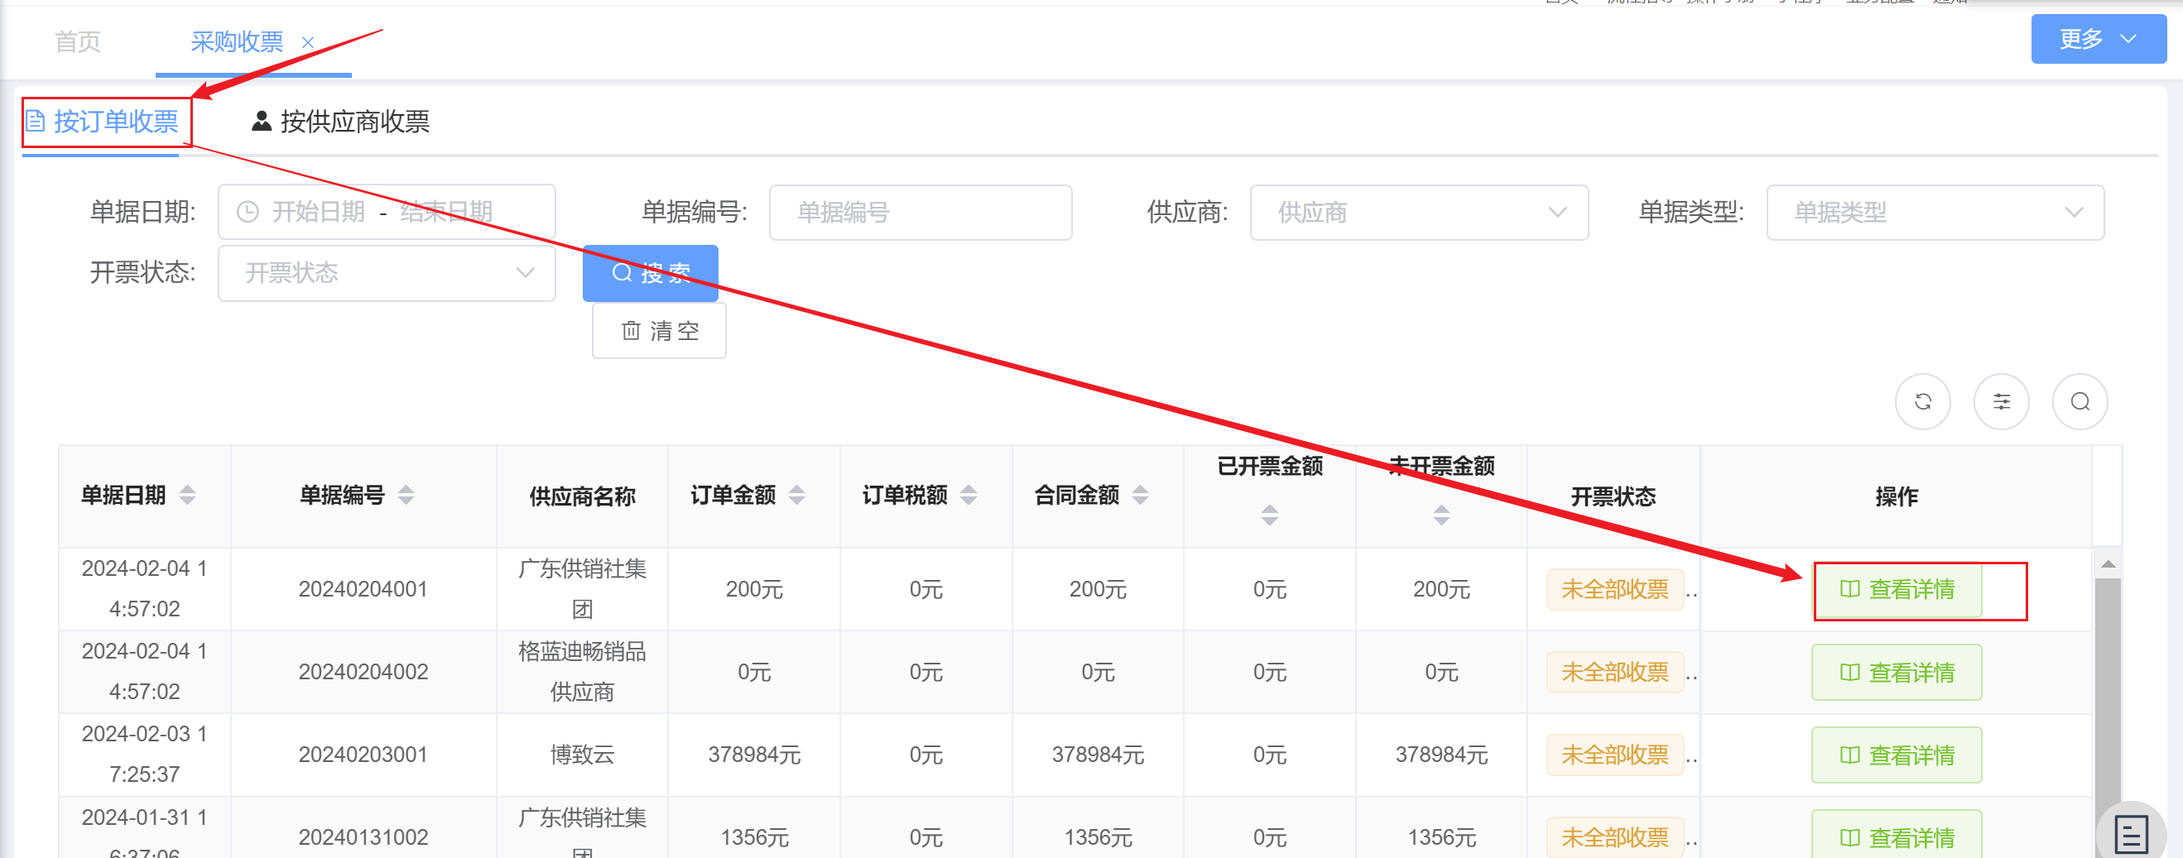Click 未全部收票 status for 20240131002
The width and height of the screenshot is (2183, 858).
click(1614, 837)
